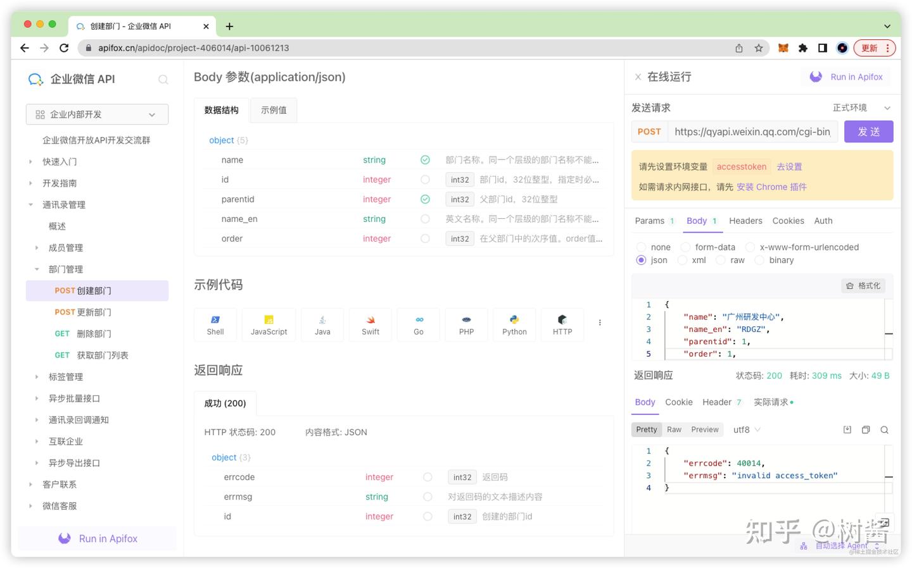Image resolution: width=912 pixels, height=568 pixels.
Task: Bookmark this page with the star icon
Action: click(x=759, y=48)
